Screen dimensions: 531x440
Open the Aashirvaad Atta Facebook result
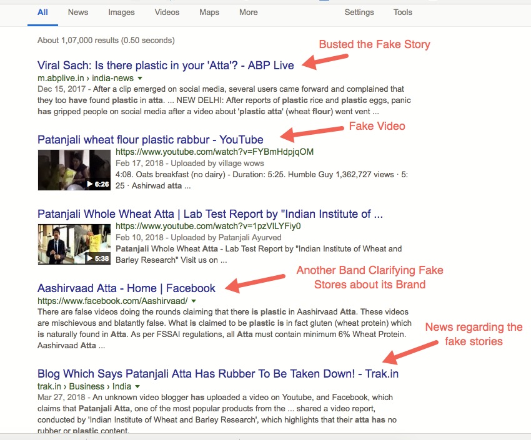coord(126,288)
